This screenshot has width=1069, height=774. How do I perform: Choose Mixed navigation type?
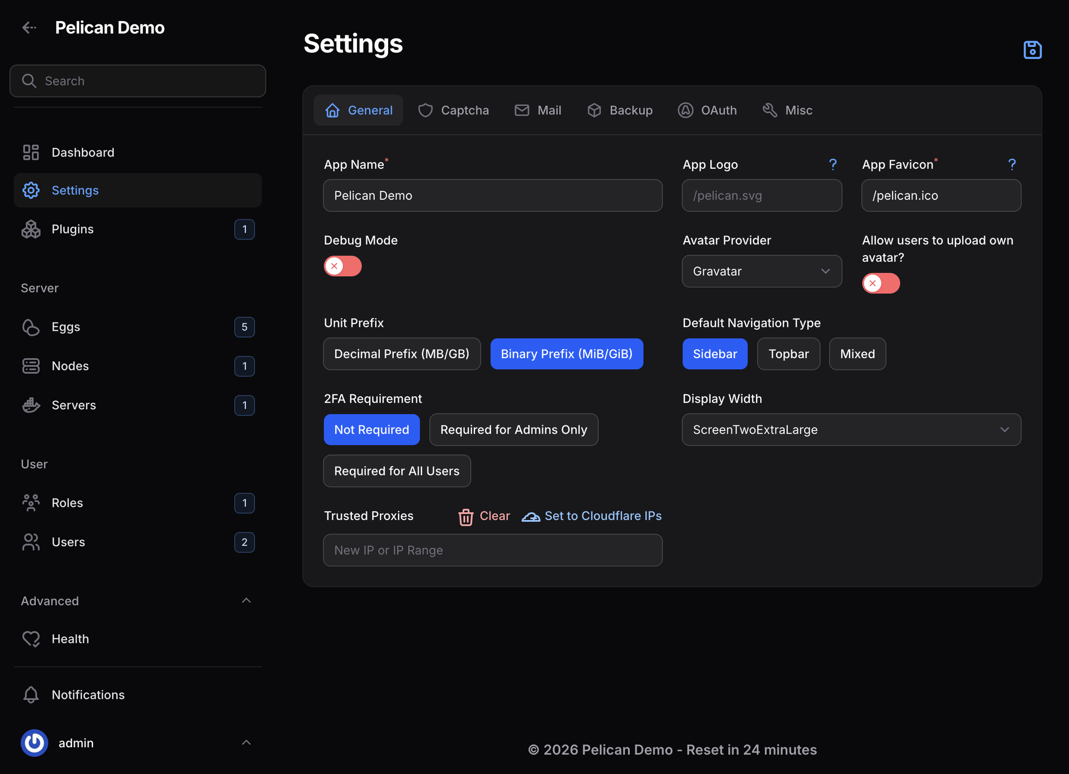coord(857,354)
